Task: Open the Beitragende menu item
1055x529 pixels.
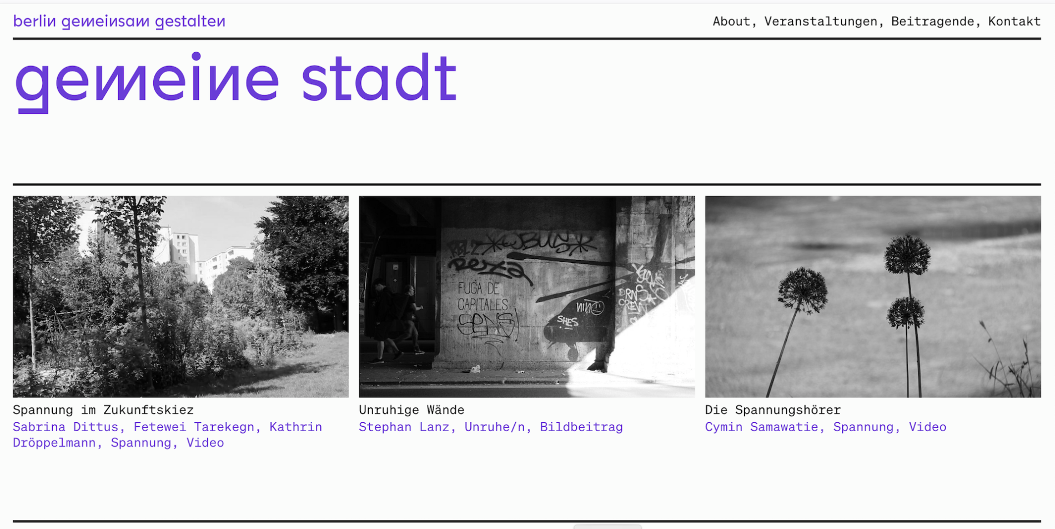Action: pos(932,22)
